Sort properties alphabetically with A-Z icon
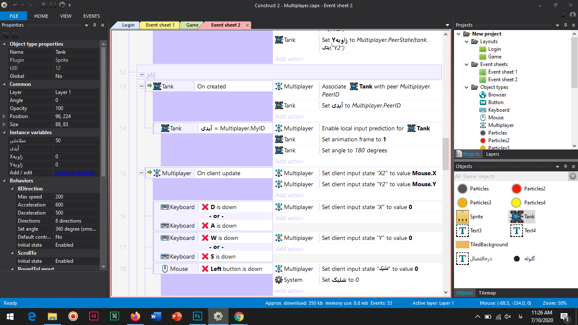The width and height of the screenshot is (578, 325). (x=14, y=35)
